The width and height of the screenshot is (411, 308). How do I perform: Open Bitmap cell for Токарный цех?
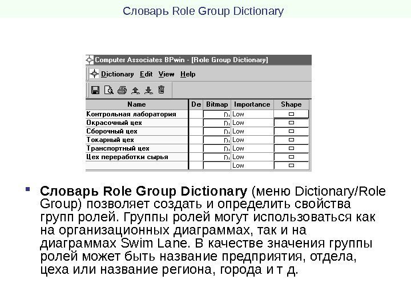point(217,140)
